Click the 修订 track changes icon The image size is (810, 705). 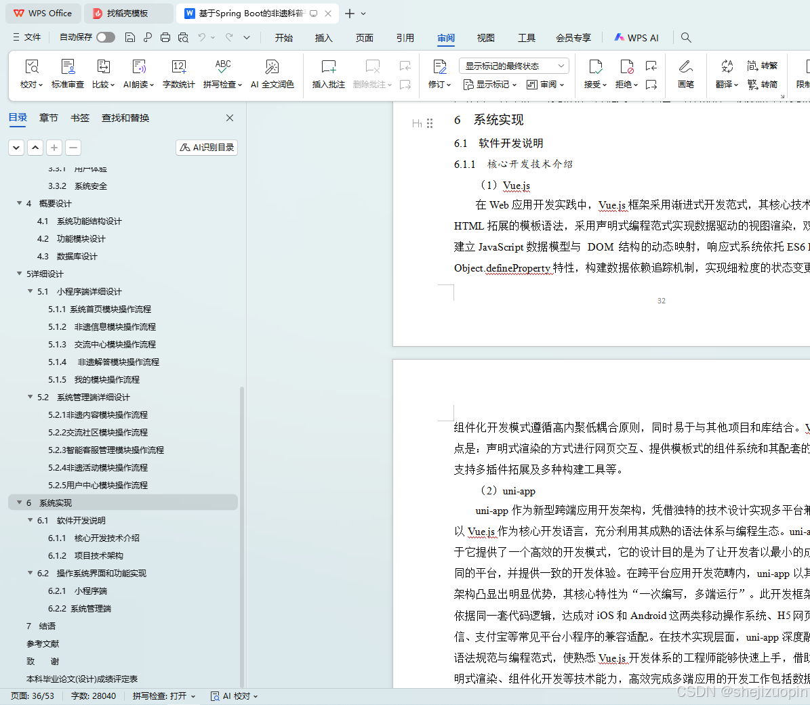(440, 66)
